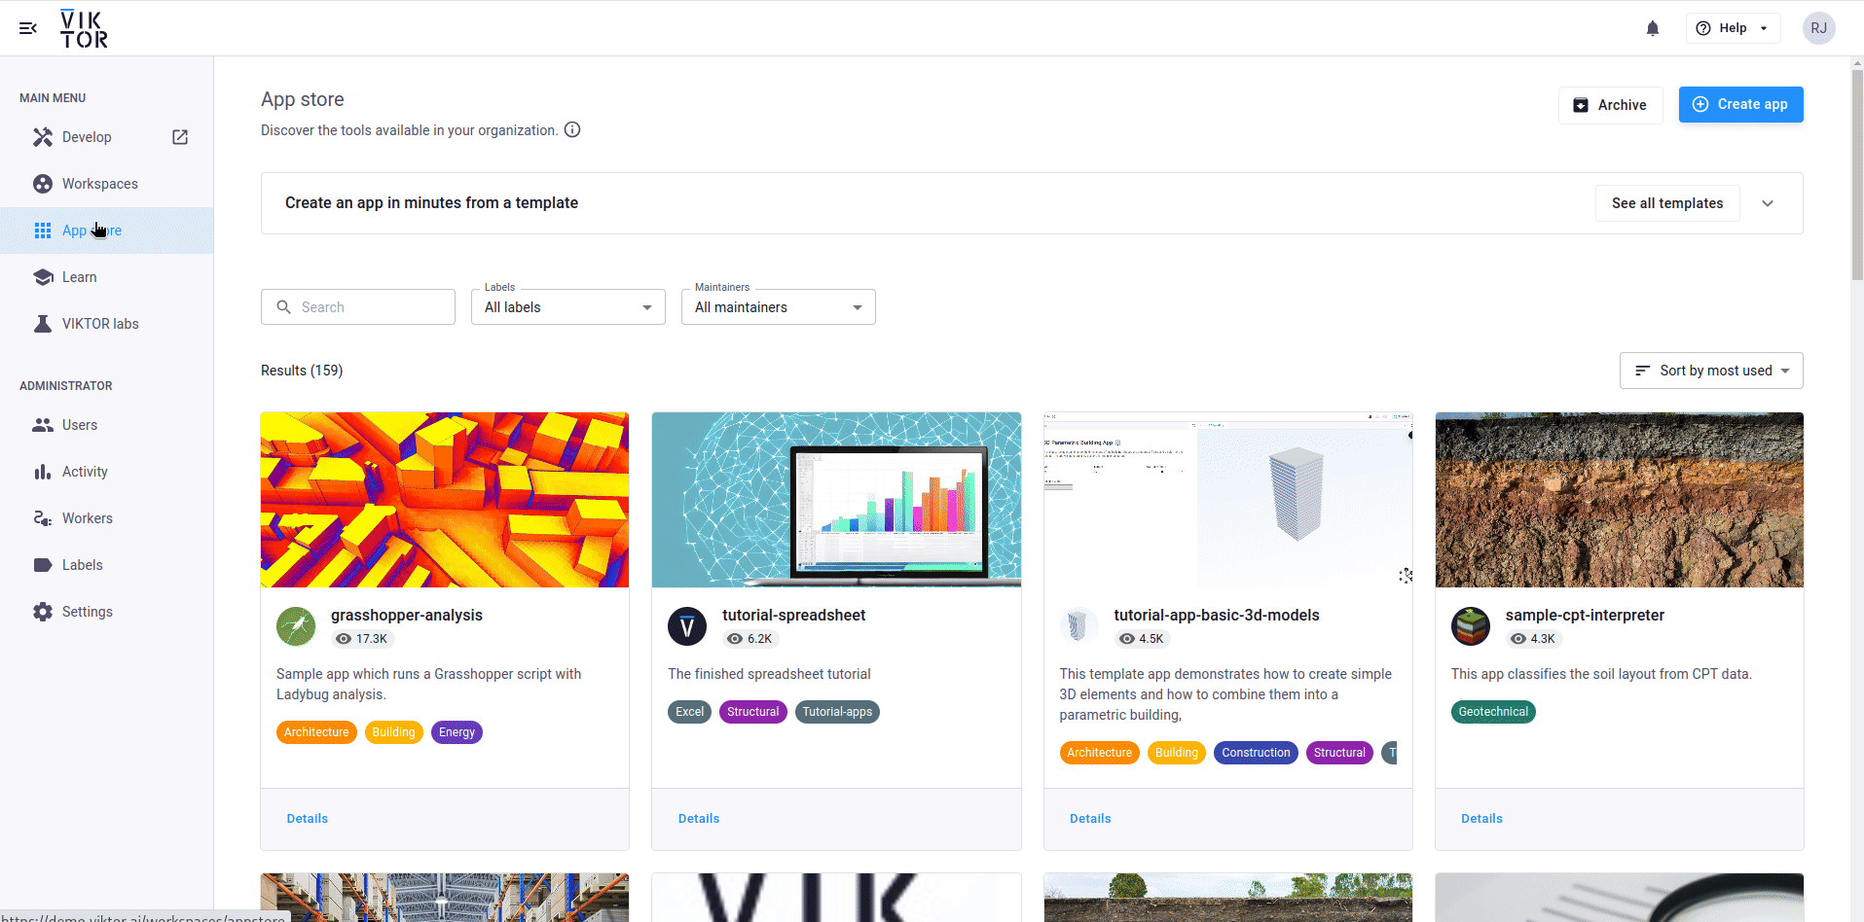Open VIKTOR labs from the sidebar icon
Screen dimensions: 1864x922
coord(43,323)
